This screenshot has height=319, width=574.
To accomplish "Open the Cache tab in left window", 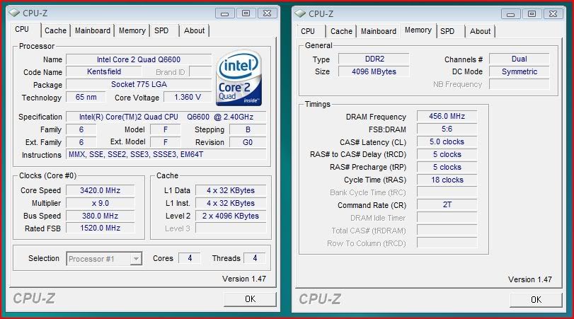I will [x=56, y=30].
